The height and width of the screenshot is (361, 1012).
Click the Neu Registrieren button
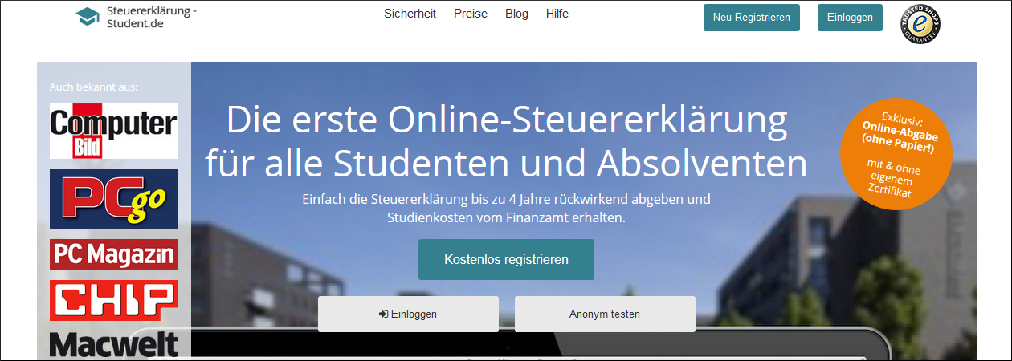pos(752,18)
